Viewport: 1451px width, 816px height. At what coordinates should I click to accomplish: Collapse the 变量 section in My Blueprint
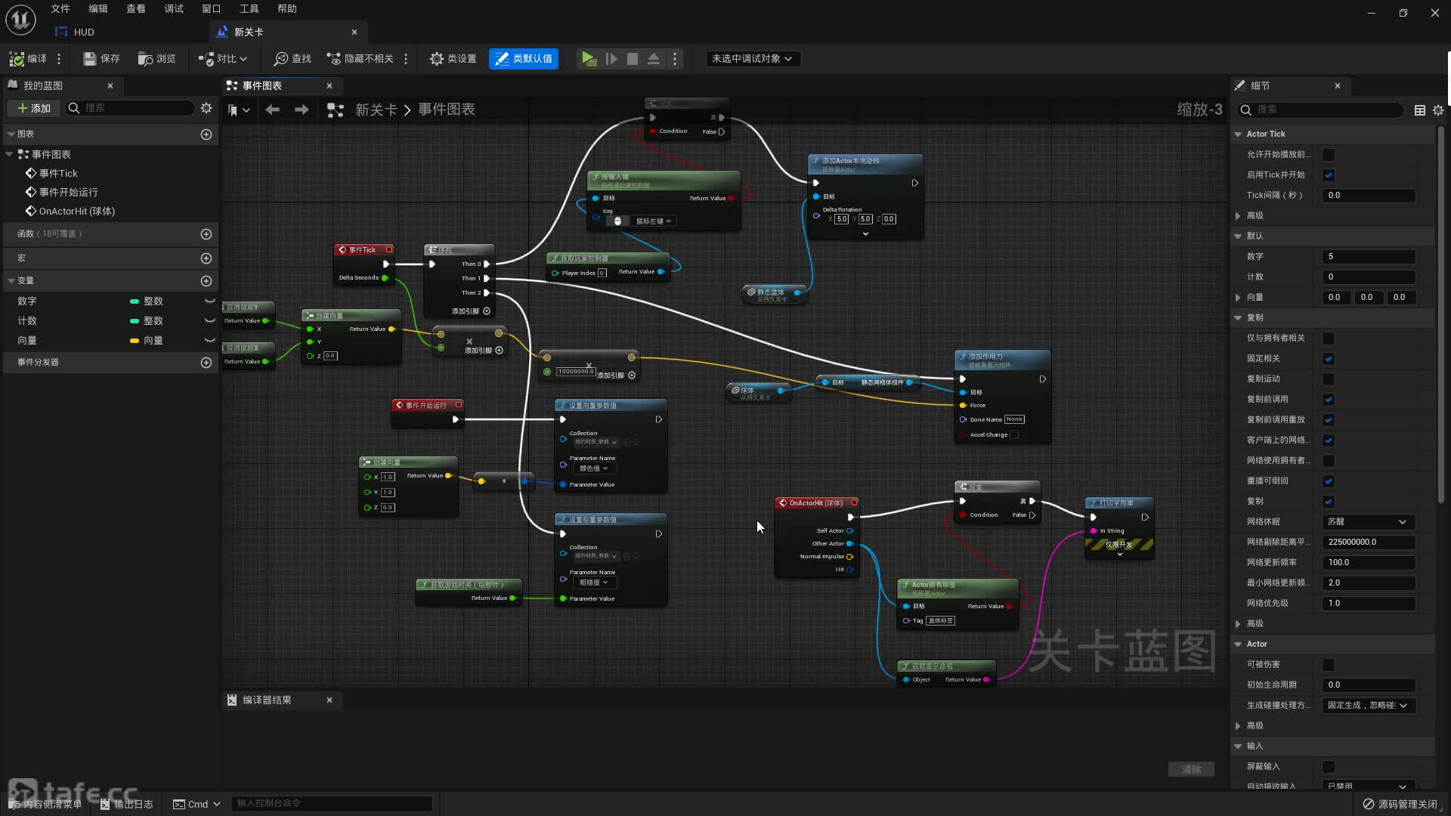click(x=11, y=281)
